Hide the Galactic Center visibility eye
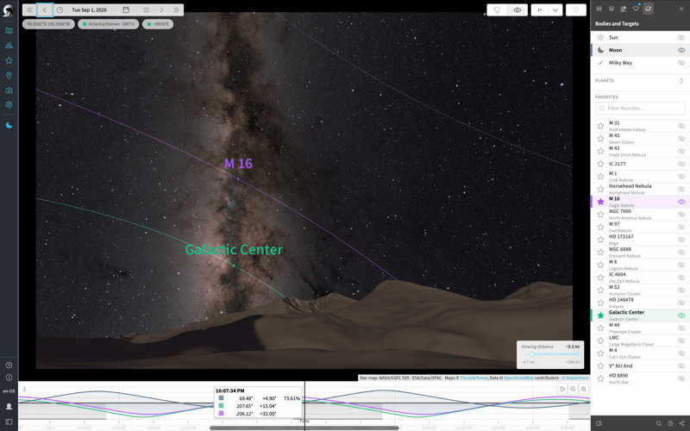 tap(681, 315)
